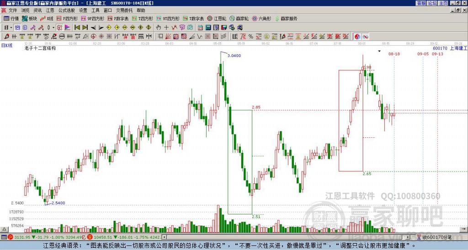Click the 08-18 red date marker
468x250 pixels.
[x=394, y=54]
